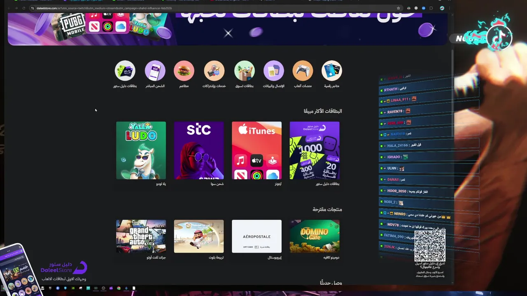Open the Aéropostale gift card thumbnail
527x296 pixels.
(257, 236)
